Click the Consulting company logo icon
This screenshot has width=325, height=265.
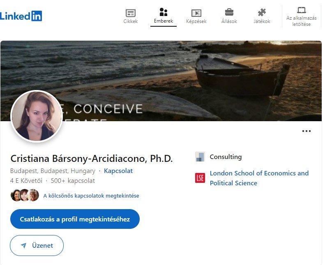pos(200,157)
